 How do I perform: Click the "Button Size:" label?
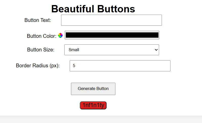tap(41, 50)
